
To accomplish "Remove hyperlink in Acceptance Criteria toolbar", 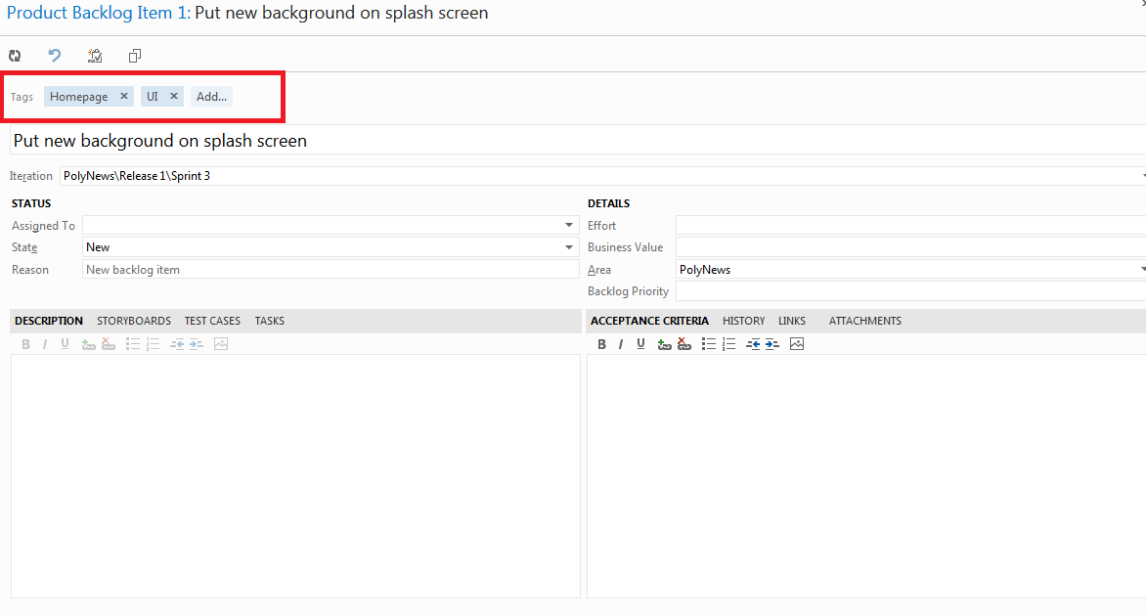I will [684, 344].
